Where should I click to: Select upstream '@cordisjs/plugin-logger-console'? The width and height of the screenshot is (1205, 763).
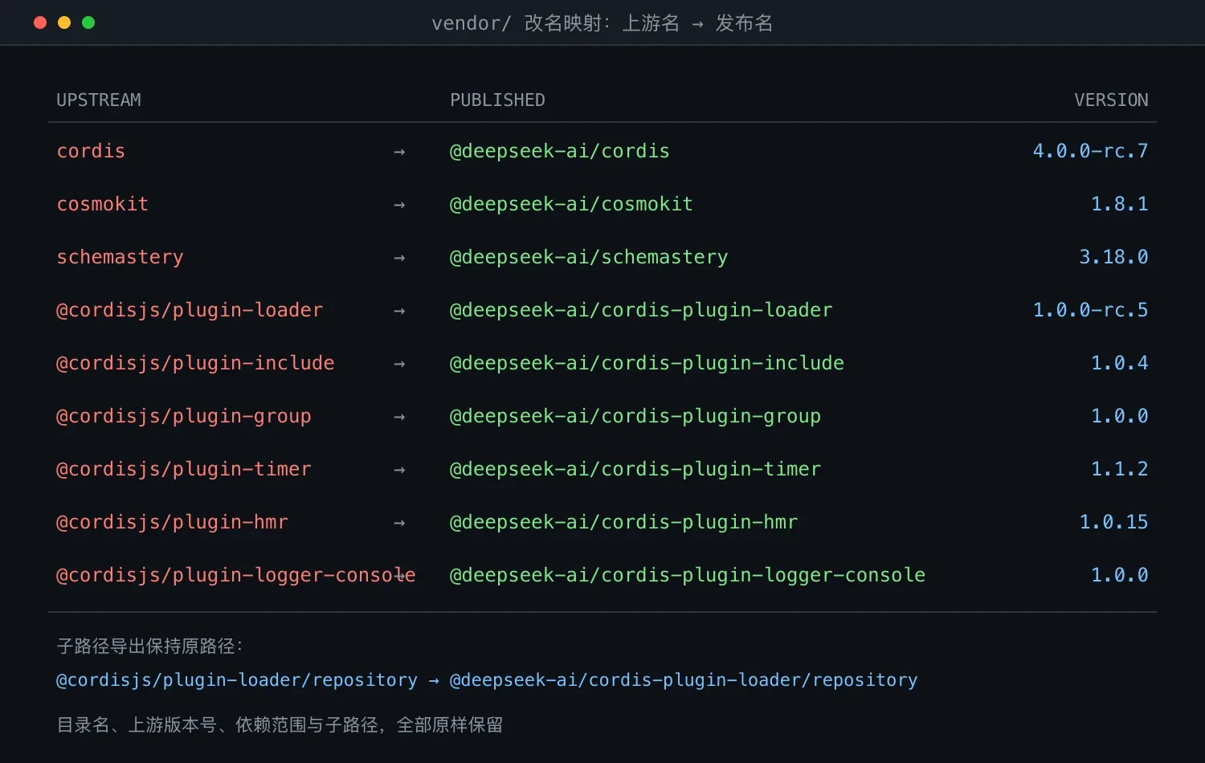pos(235,575)
